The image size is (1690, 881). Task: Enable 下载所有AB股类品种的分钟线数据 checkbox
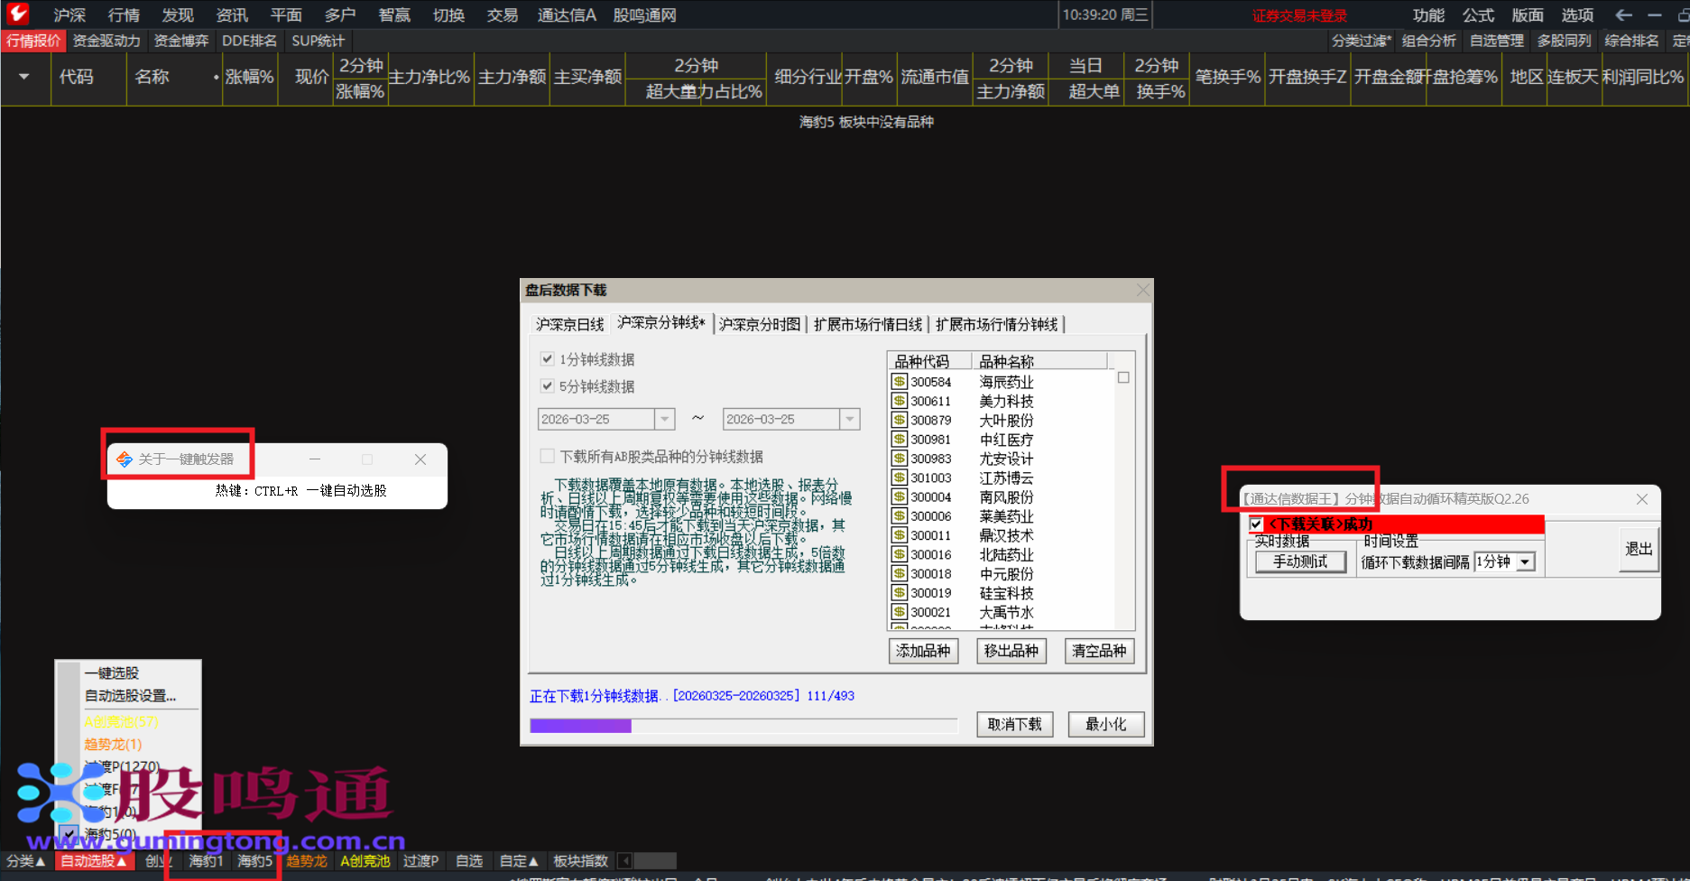point(547,456)
